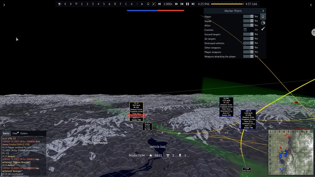Click the 1.000x playback speed value

click(x=168, y=4)
